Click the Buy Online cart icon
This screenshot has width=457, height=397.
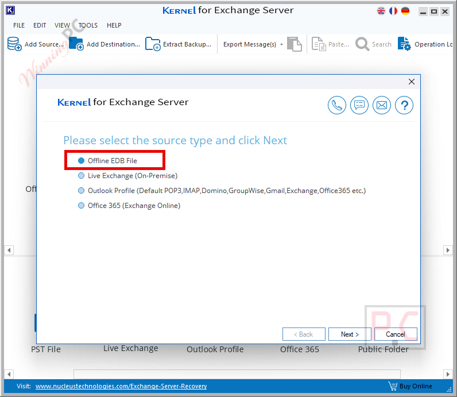click(x=393, y=386)
